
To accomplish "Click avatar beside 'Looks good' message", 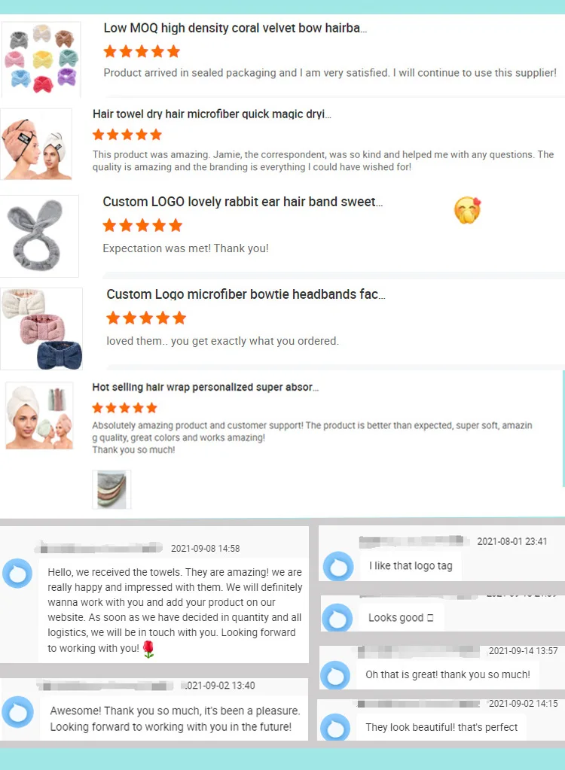I will (x=337, y=618).
